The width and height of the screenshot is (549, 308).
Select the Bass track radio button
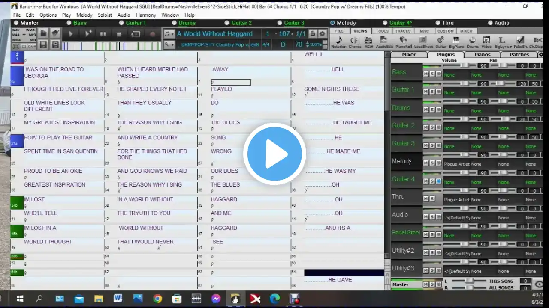point(69,23)
